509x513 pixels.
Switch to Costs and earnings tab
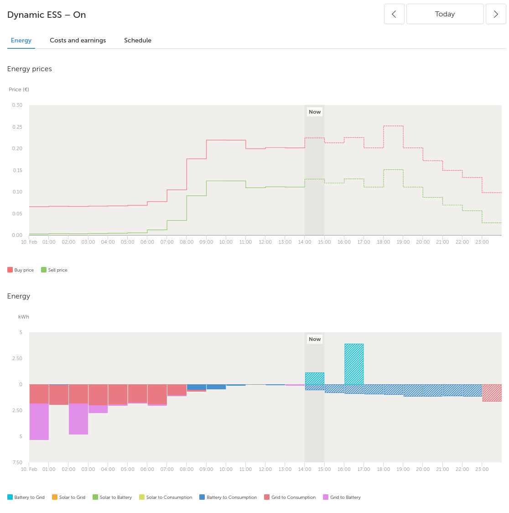[x=78, y=40]
